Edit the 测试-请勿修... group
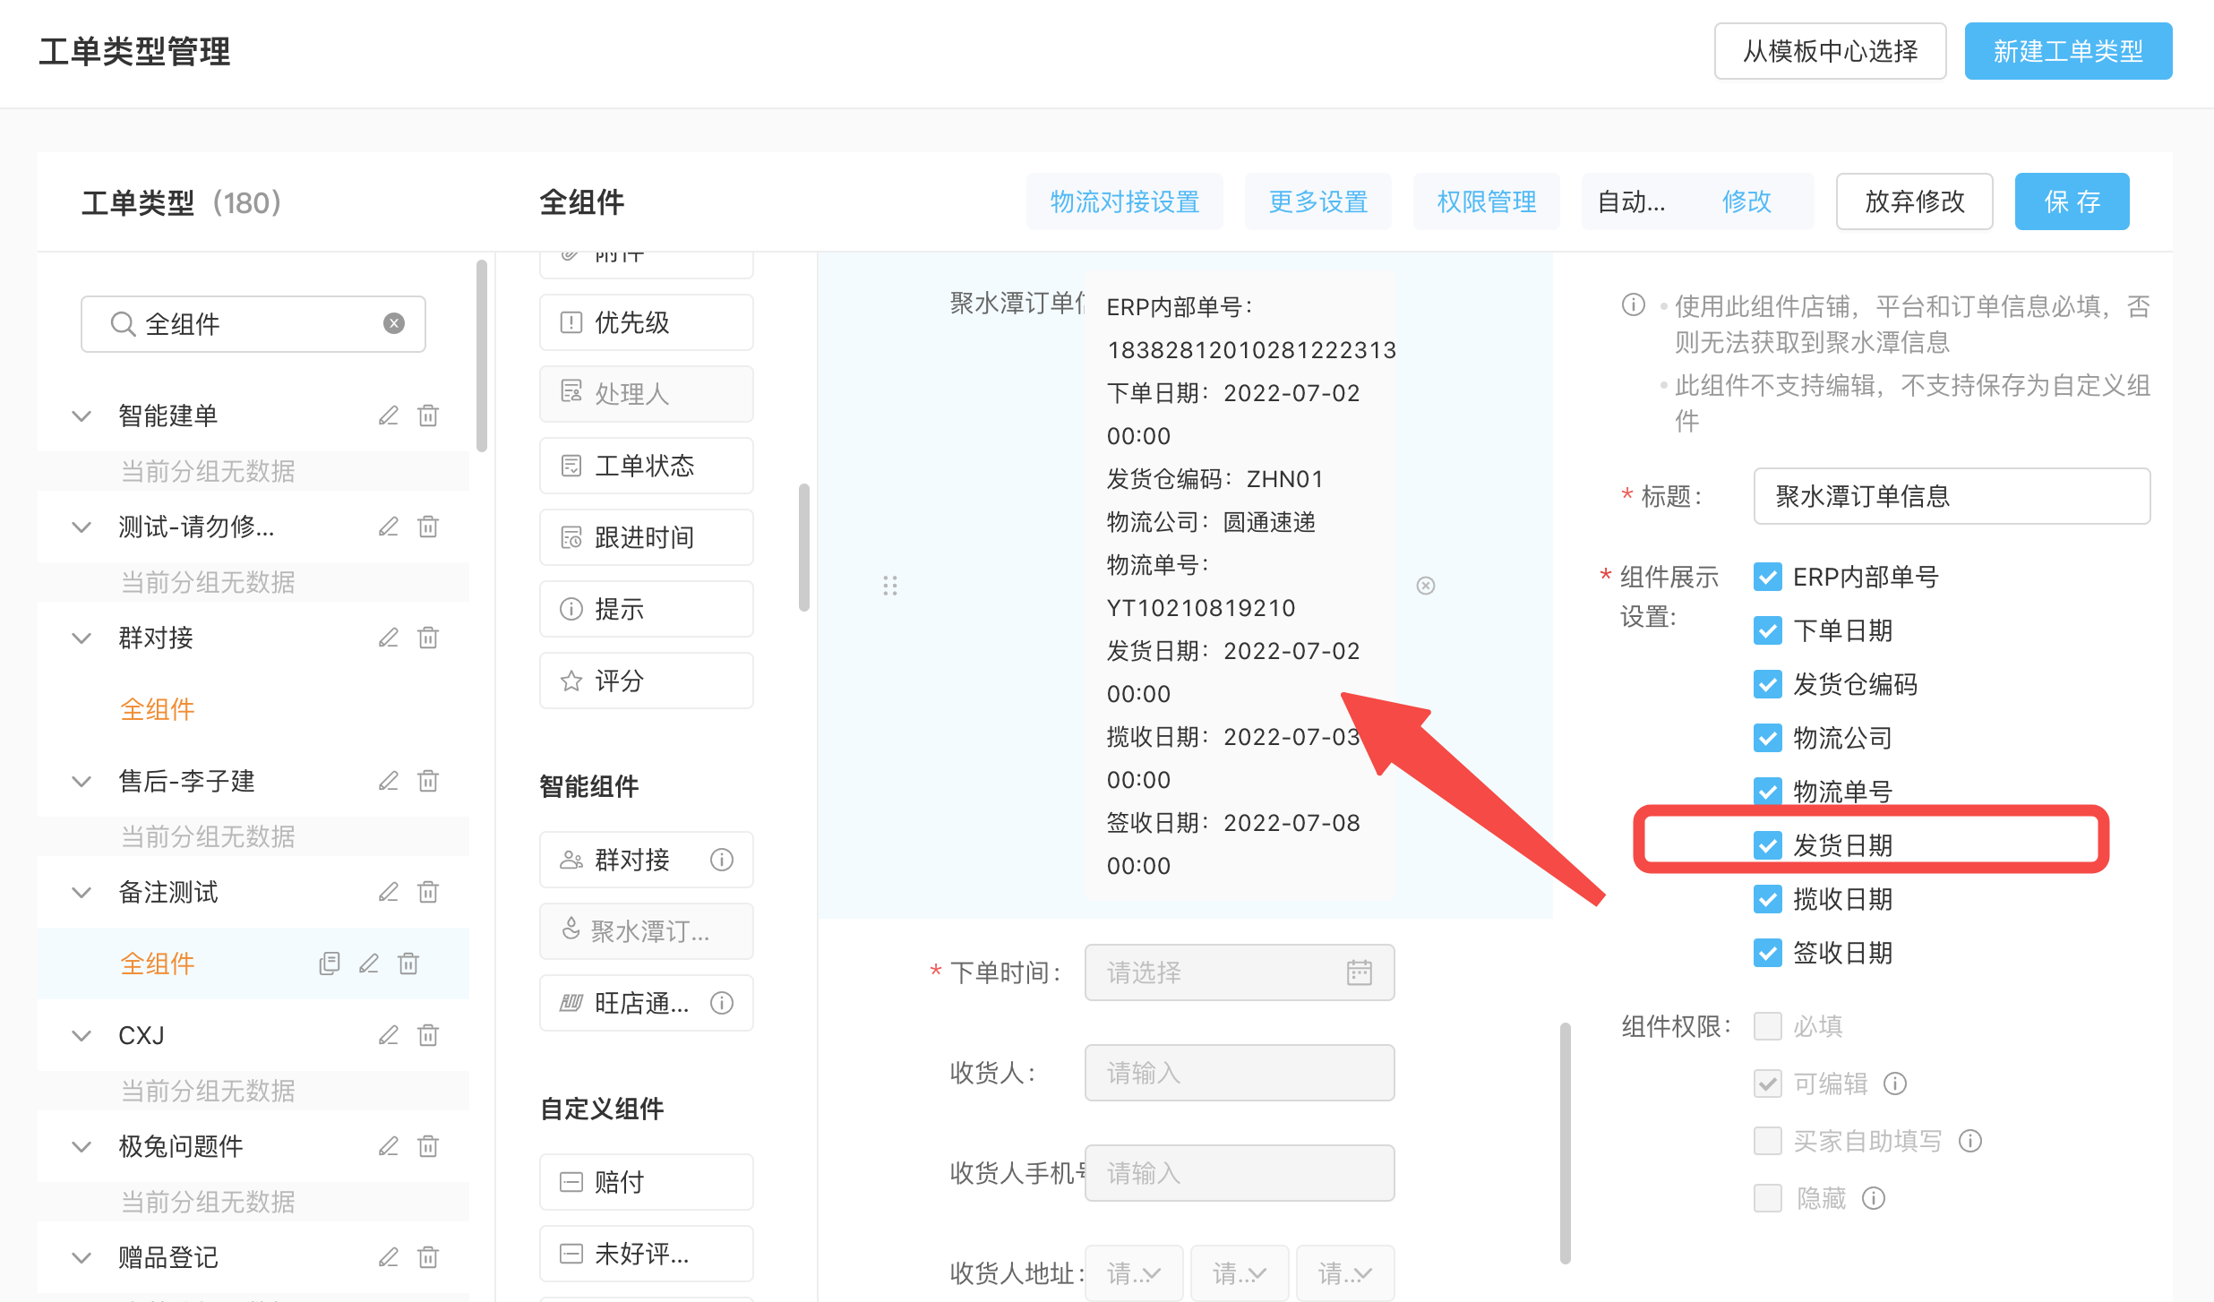The image size is (2214, 1302). pyautogui.click(x=388, y=527)
